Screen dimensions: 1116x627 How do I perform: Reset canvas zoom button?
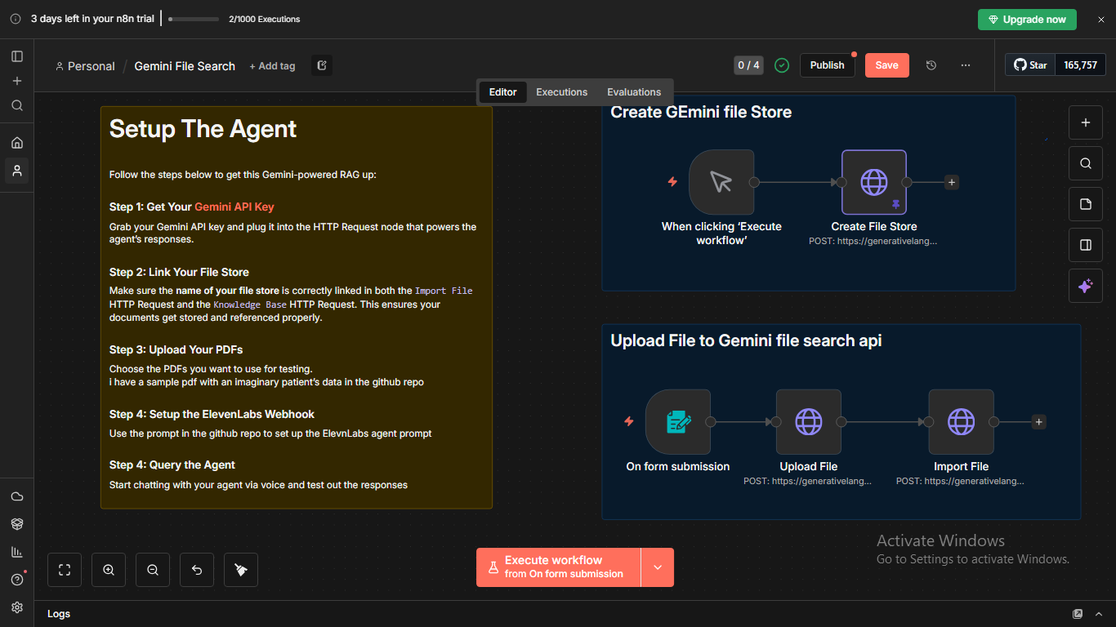pyautogui.click(x=197, y=570)
